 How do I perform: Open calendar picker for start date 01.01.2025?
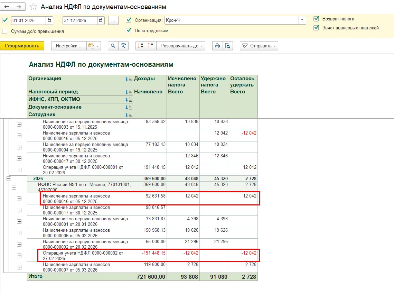(x=50, y=20)
